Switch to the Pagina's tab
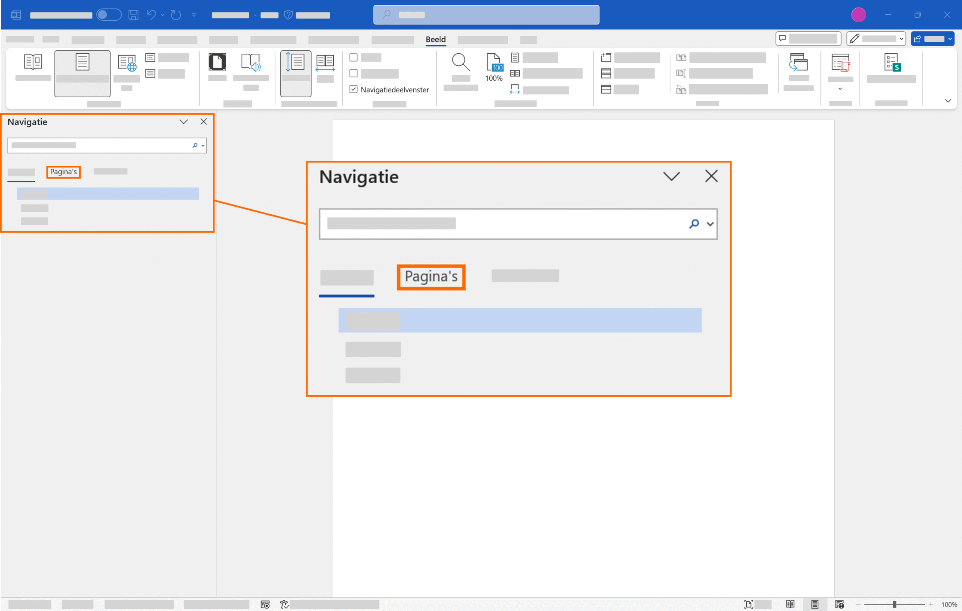Screen dimensions: 962x611 (63, 172)
